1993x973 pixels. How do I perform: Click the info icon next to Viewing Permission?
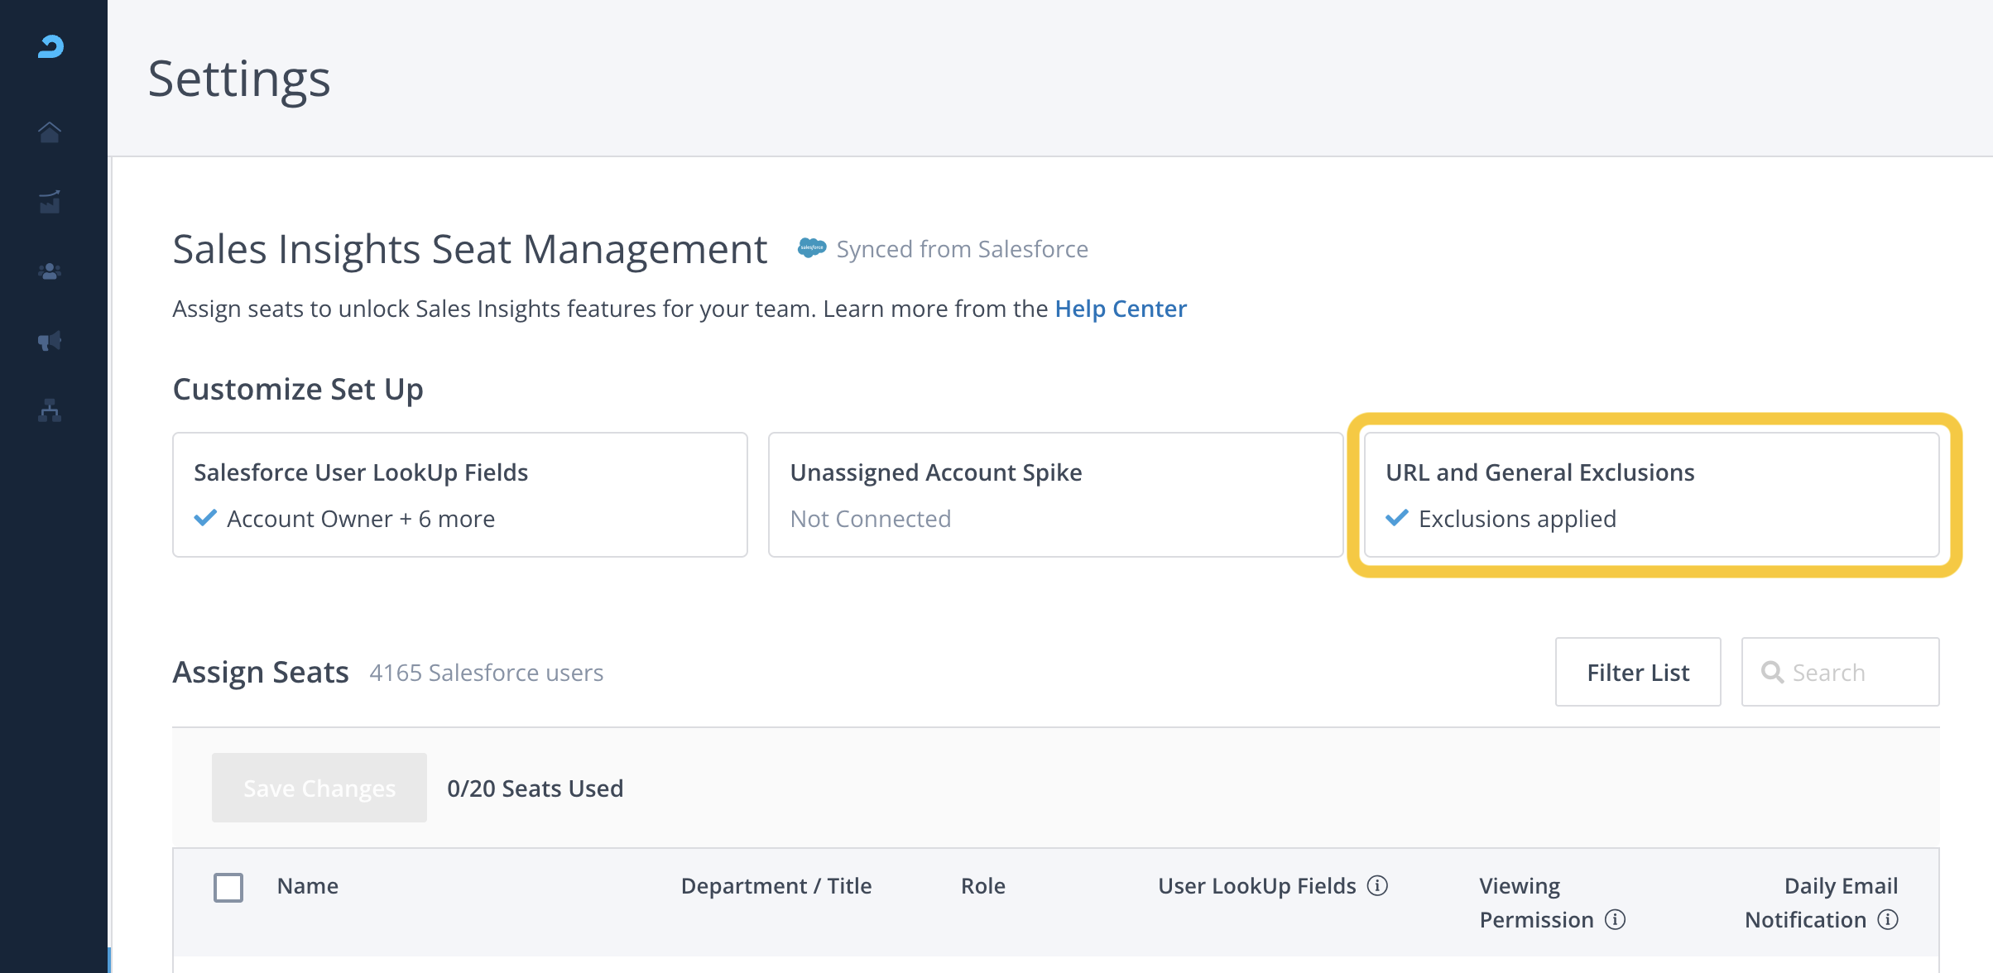[x=1615, y=920]
